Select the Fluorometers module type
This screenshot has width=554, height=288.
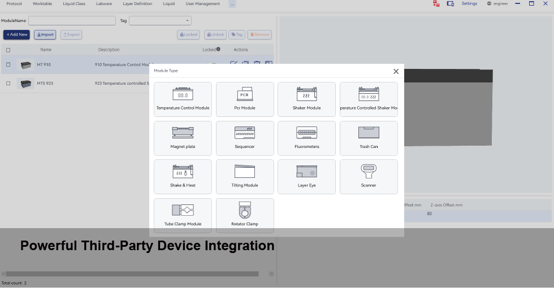click(306, 138)
